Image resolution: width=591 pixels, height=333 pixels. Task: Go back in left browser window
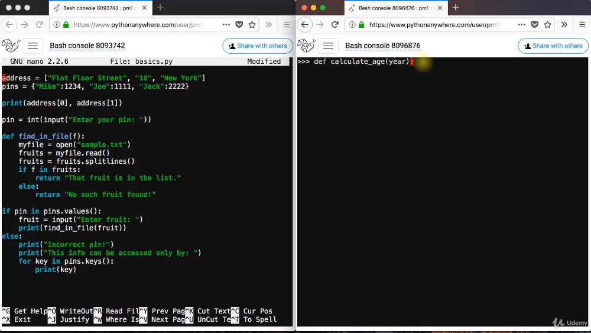(9, 24)
